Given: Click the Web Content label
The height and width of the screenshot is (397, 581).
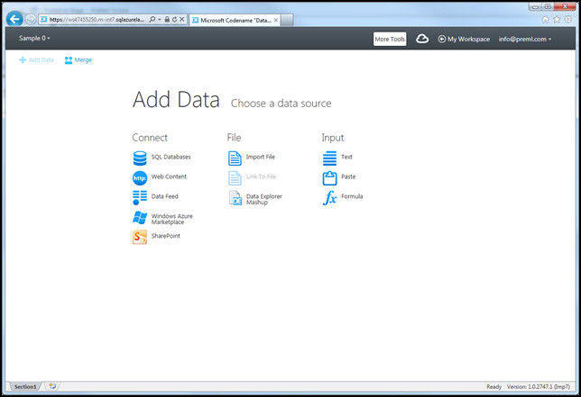Looking at the screenshot, I should coord(169,176).
